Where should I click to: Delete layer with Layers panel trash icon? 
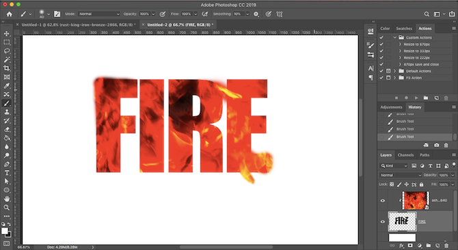click(446, 246)
